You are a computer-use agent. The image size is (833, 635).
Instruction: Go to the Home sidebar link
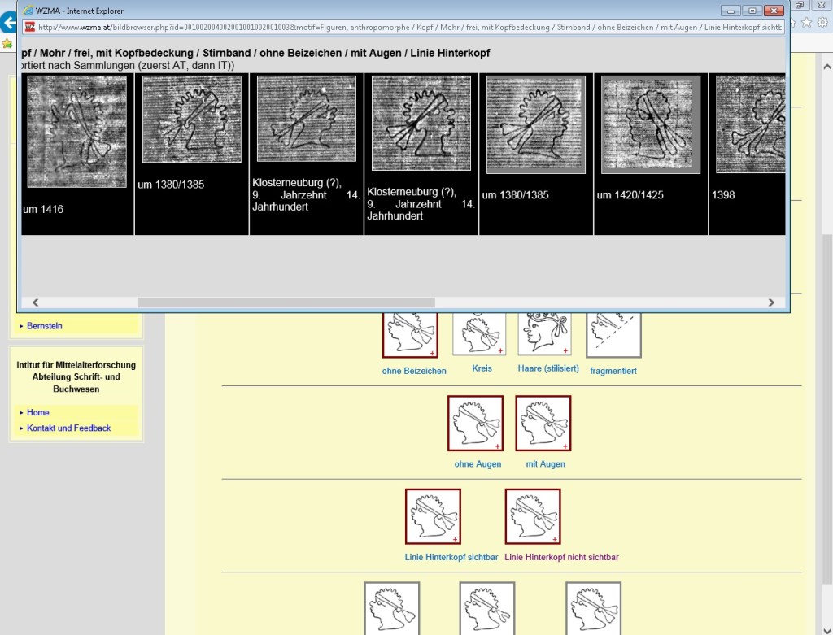click(x=37, y=412)
